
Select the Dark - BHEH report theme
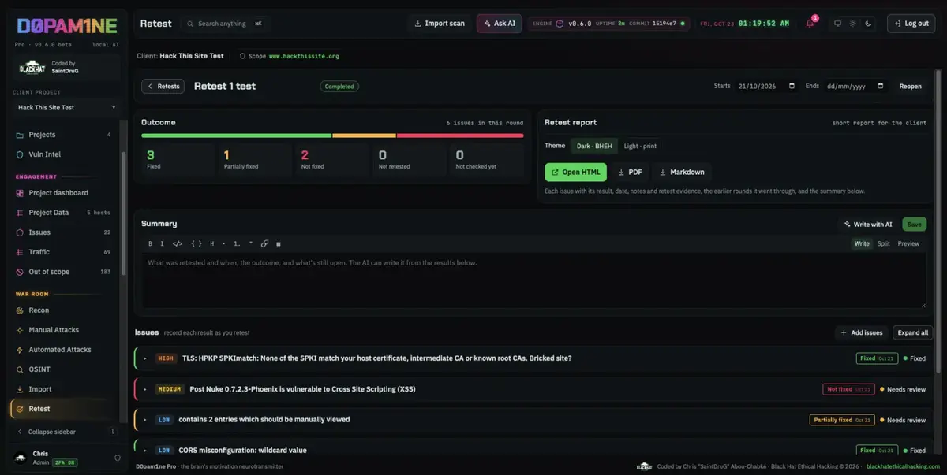point(593,146)
